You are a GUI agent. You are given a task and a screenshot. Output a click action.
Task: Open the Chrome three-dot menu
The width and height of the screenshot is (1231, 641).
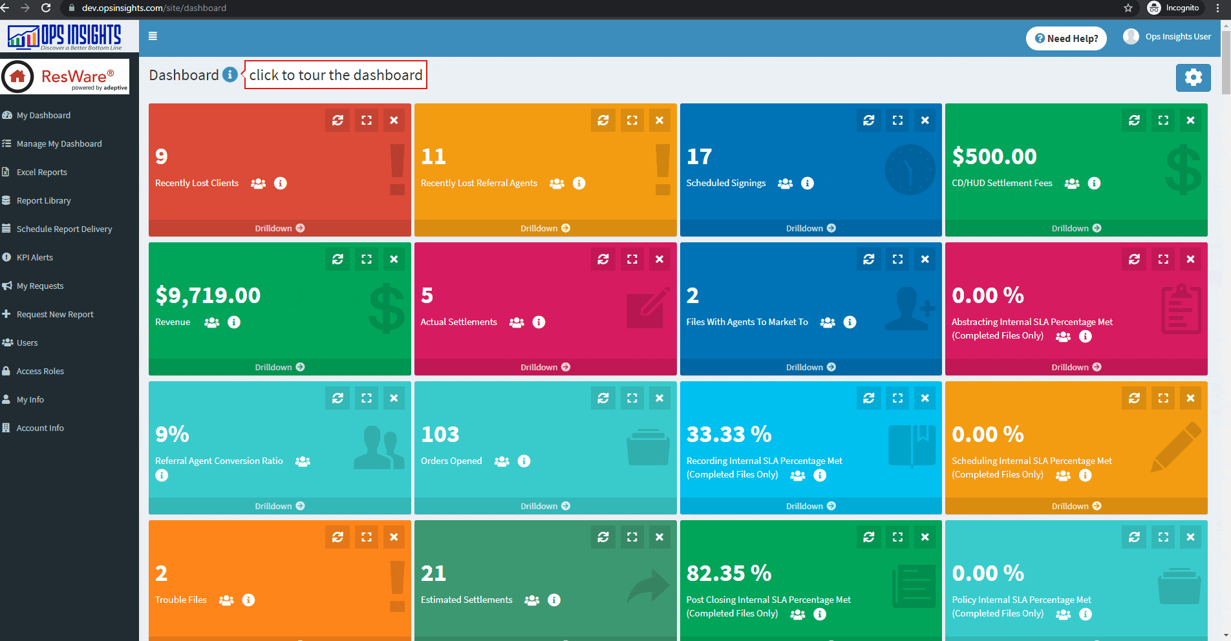[x=1217, y=8]
